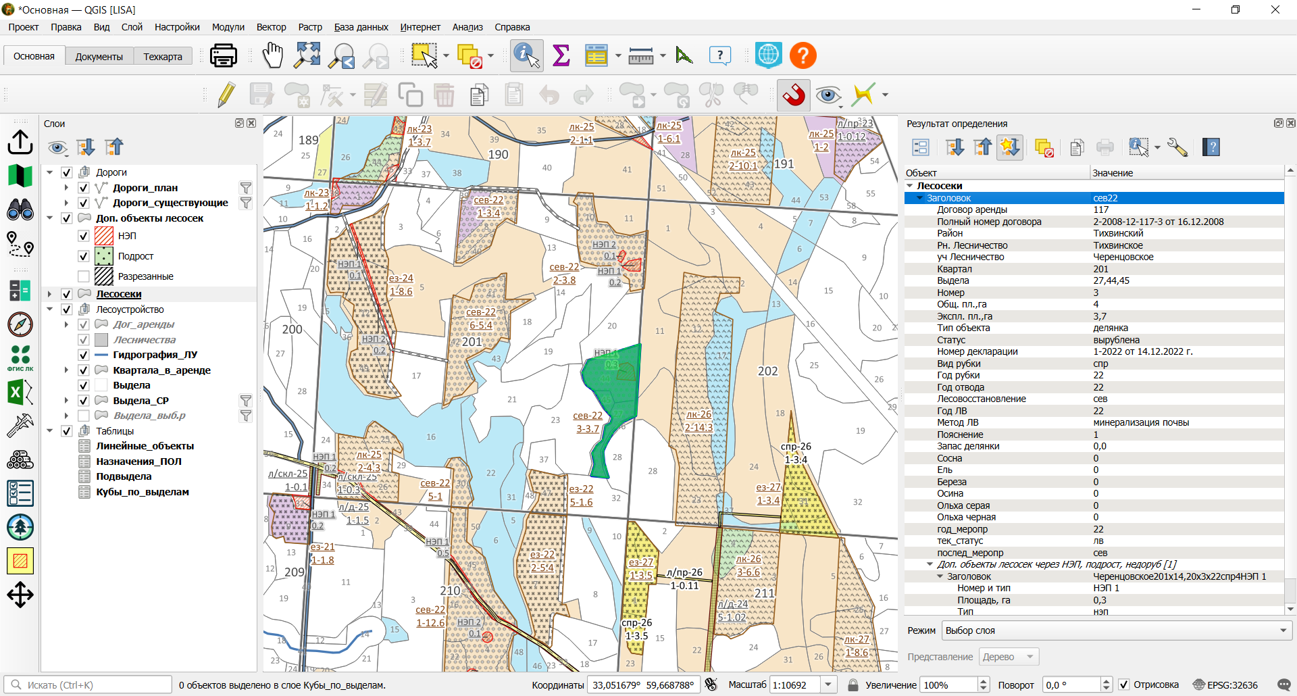Select the Кубы_по_выделам table layer
The image size is (1297, 696).
point(143,492)
